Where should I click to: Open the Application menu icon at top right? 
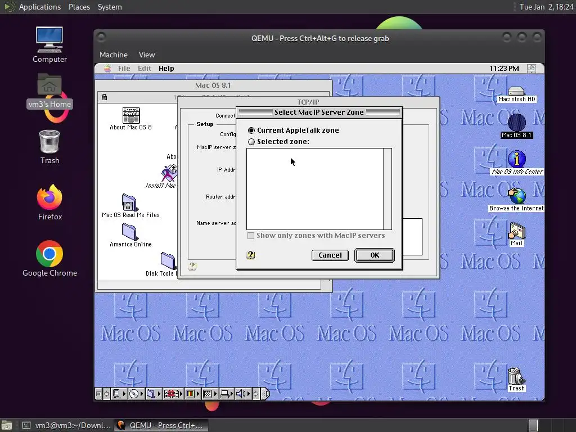point(531,68)
